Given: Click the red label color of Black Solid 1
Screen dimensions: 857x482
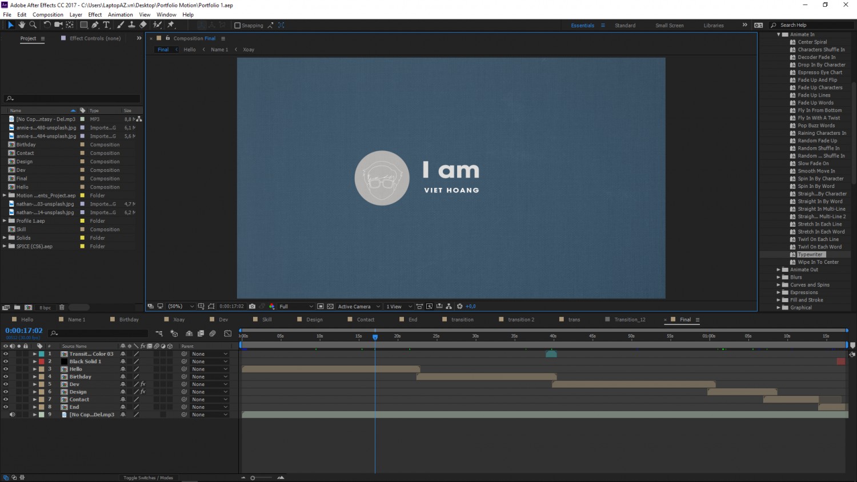Looking at the screenshot, I should point(42,361).
